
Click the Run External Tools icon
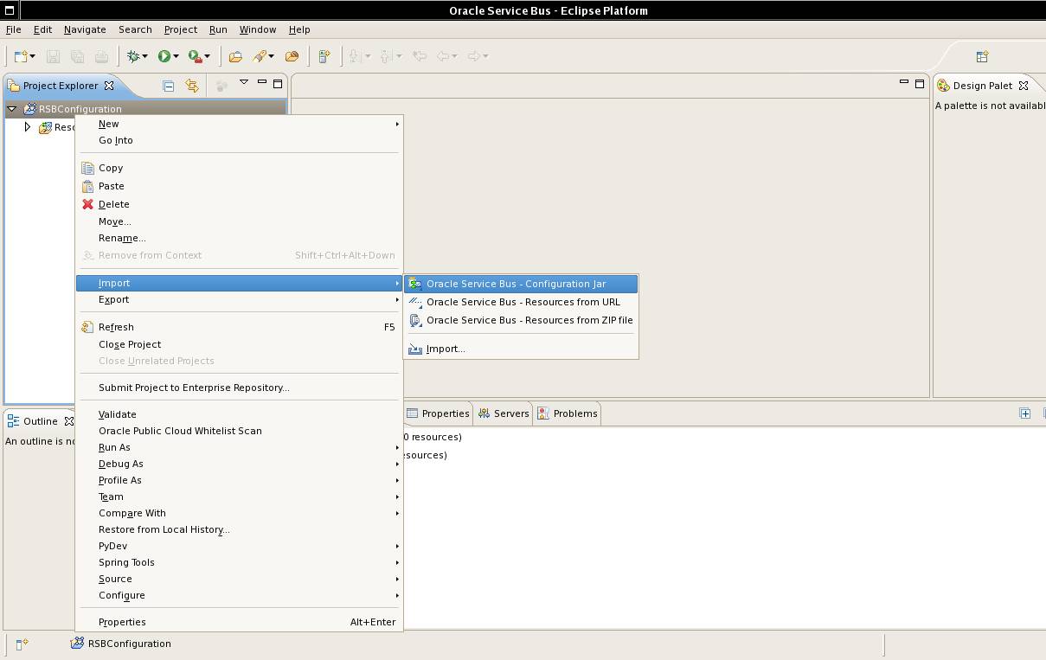(x=196, y=56)
